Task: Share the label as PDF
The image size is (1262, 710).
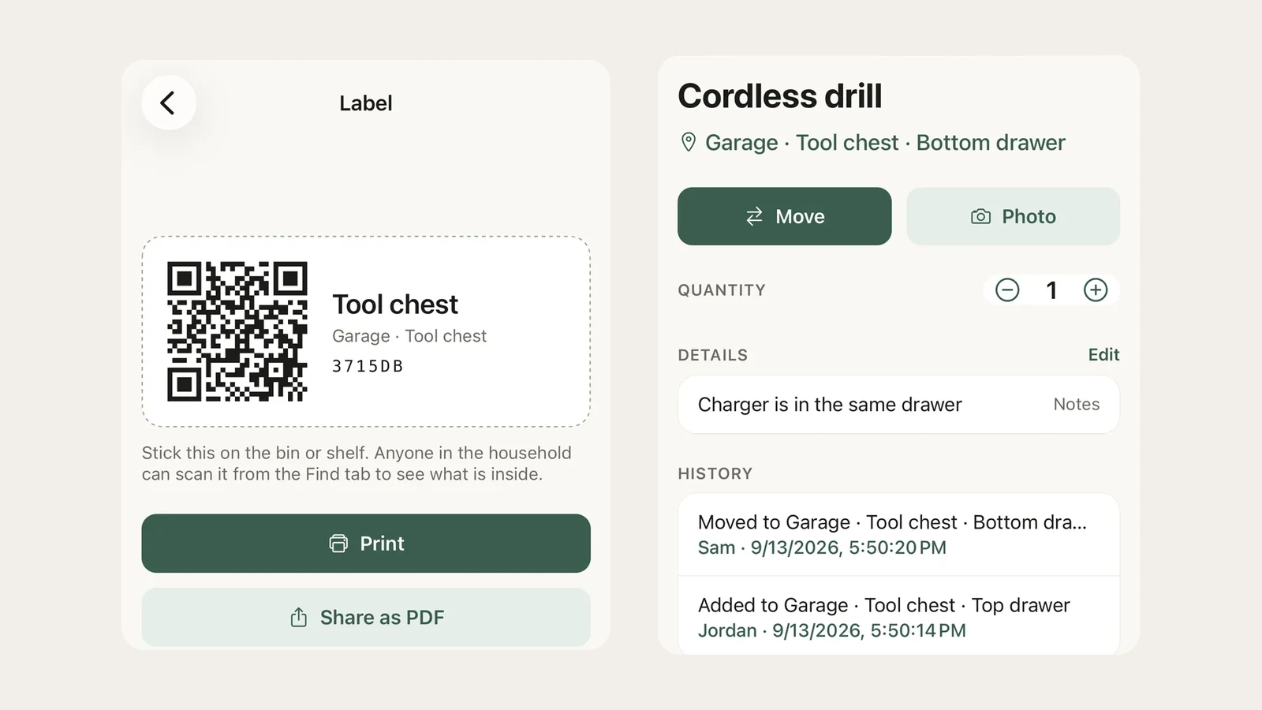Action: tap(366, 618)
